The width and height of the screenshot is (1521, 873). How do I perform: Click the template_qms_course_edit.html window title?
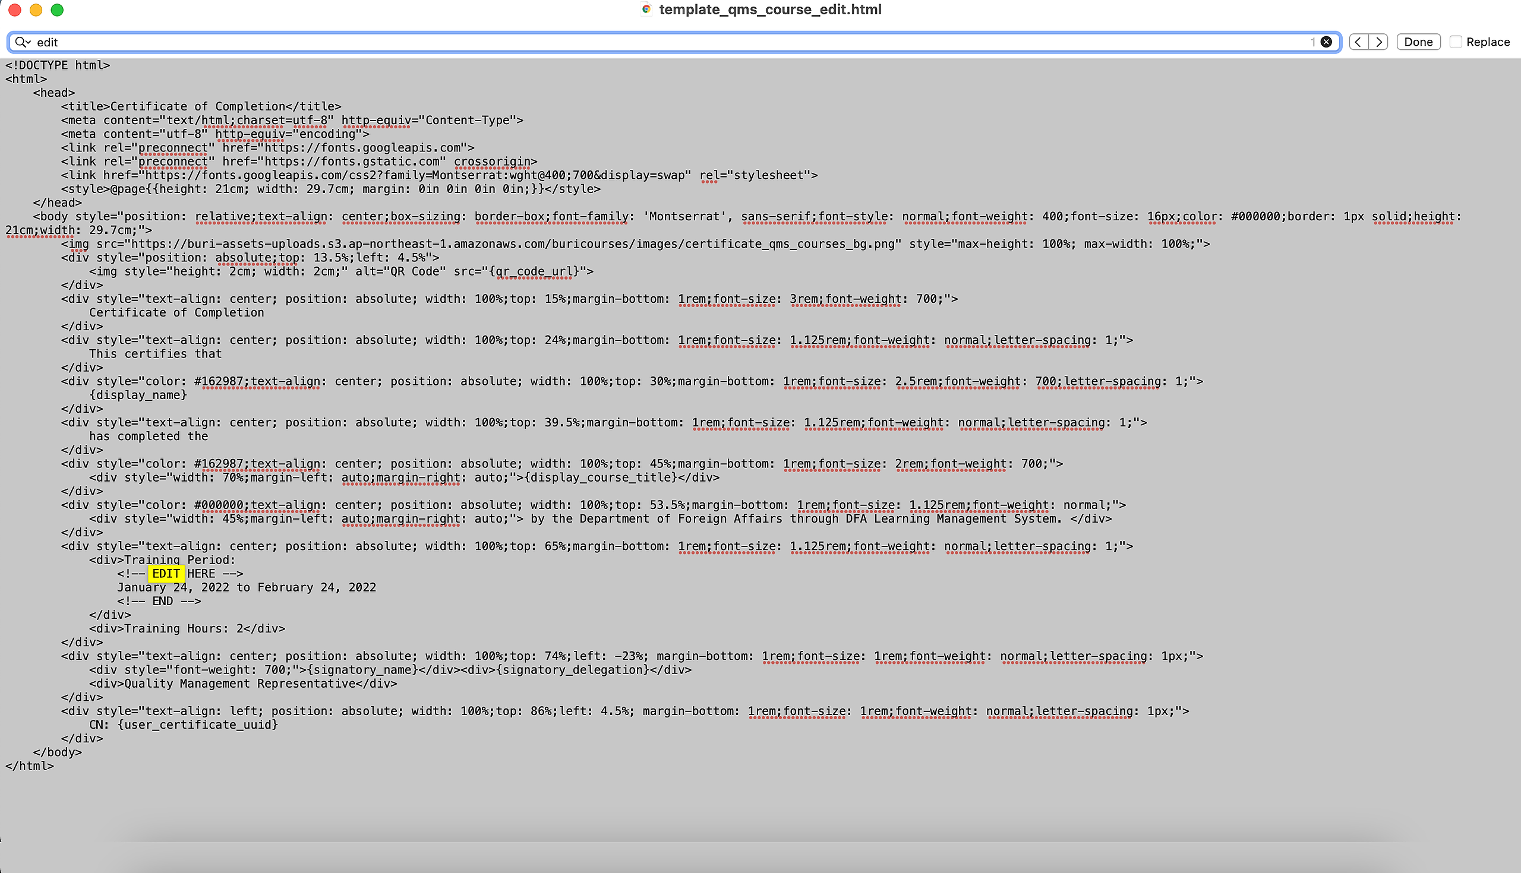[769, 10]
